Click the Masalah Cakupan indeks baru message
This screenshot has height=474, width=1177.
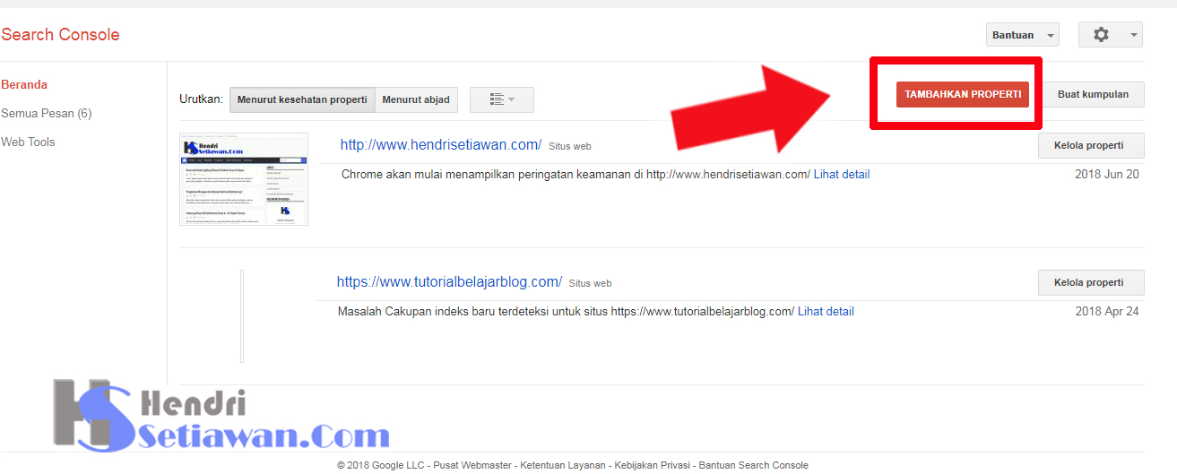pyautogui.click(x=566, y=312)
